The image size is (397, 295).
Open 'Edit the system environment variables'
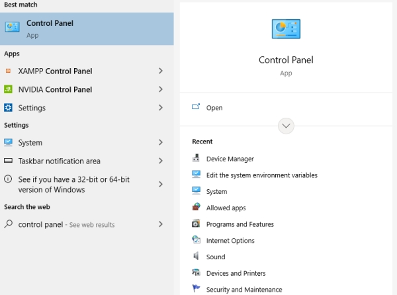262,175
